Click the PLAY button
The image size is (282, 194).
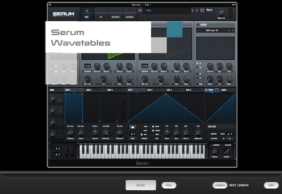(141, 185)
